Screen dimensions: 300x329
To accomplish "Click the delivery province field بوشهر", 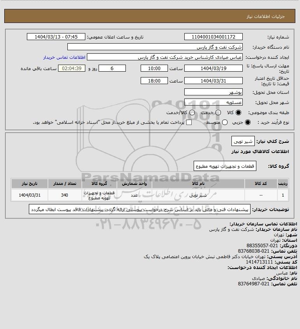I will (213, 92).
